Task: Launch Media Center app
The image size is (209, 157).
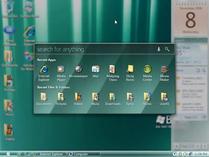Action: click(x=147, y=73)
